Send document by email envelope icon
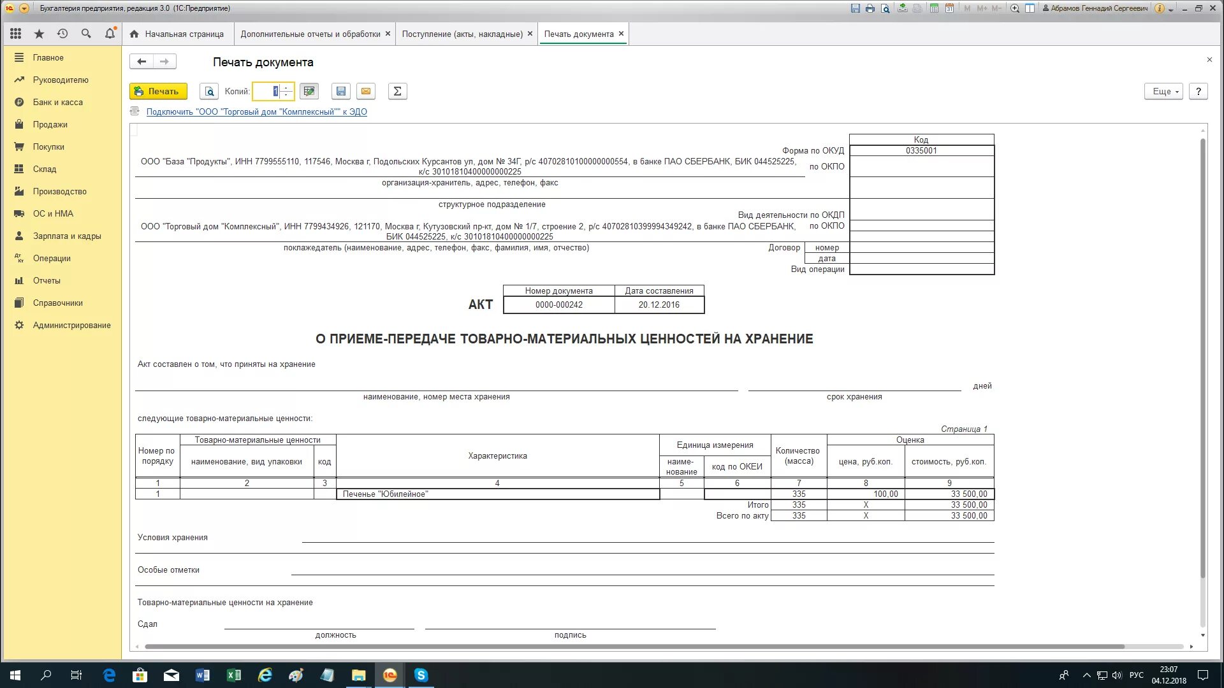Screen dimensions: 1224x688 [x=366, y=91]
